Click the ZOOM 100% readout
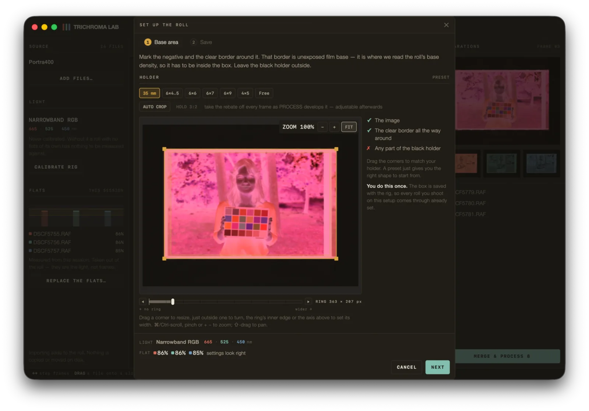The image size is (589, 411). [x=298, y=127]
